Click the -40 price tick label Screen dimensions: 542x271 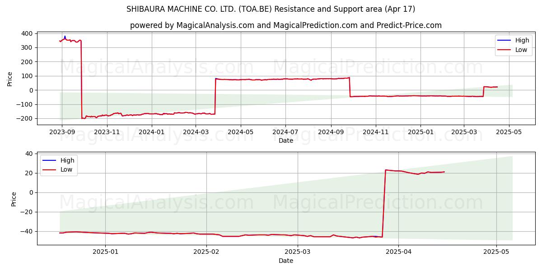point(27,231)
